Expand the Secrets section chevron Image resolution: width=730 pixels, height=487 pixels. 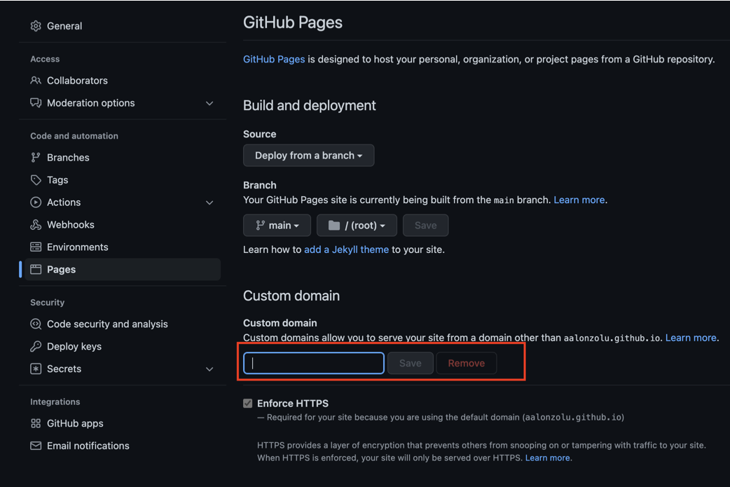click(x=209, y=369)
